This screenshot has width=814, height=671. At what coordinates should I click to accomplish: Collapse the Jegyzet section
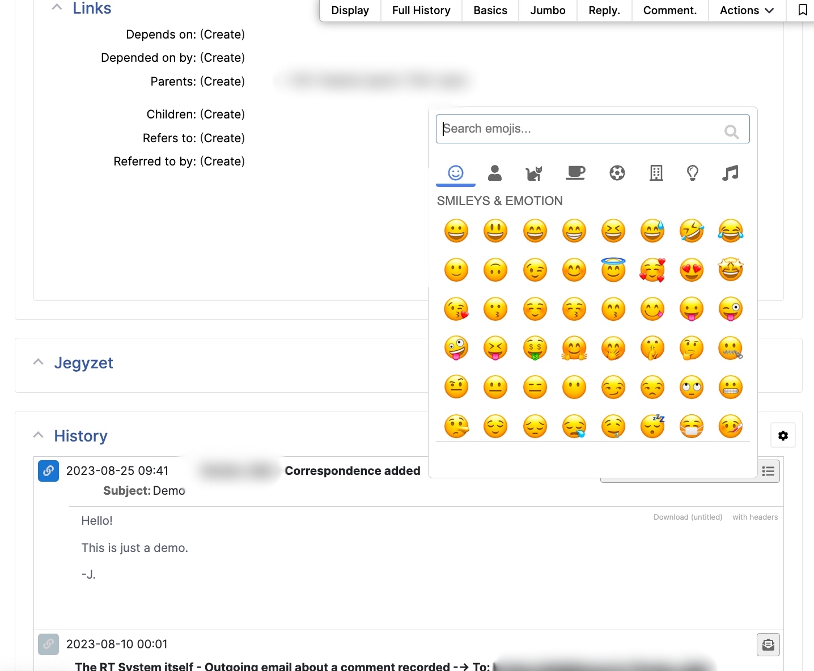click(39, 362)
